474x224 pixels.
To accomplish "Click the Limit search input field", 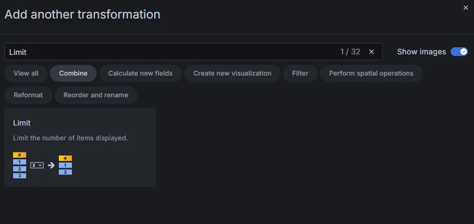I will (163, 52).
